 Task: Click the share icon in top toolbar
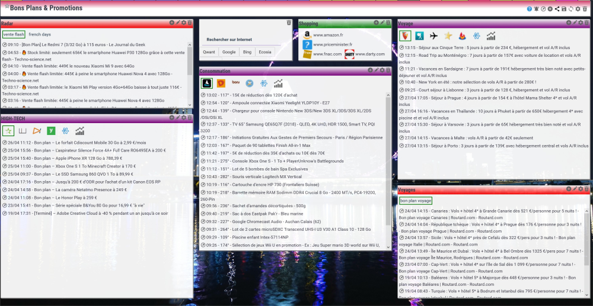point(557,9)
